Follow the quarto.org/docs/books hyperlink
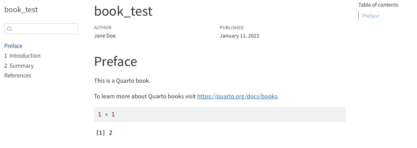Viewport: 417px width, 148px height. point(237,96)
